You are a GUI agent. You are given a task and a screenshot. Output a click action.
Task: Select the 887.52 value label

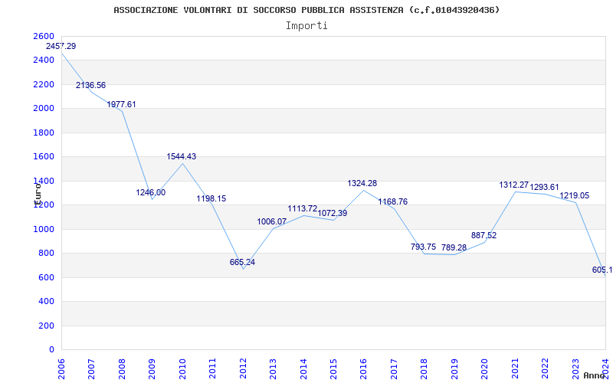tap(484, 235)
